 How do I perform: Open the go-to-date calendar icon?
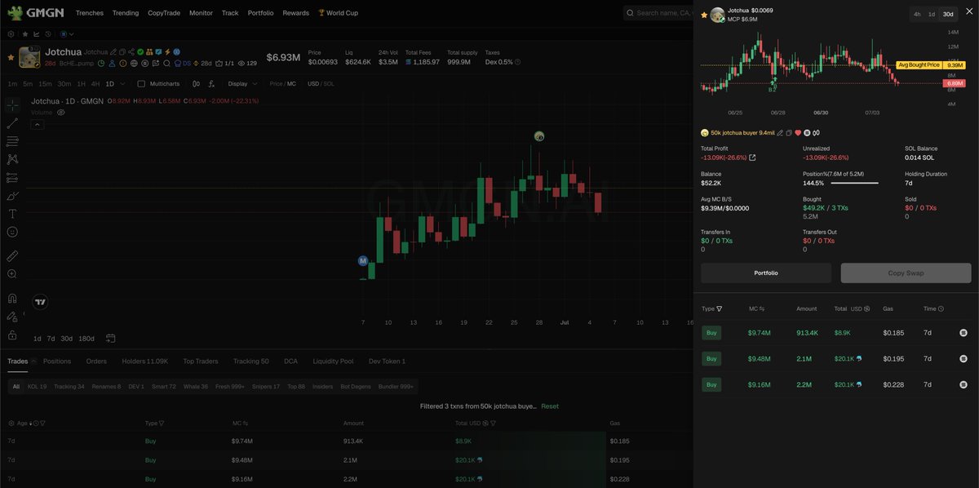pos(110,339)
